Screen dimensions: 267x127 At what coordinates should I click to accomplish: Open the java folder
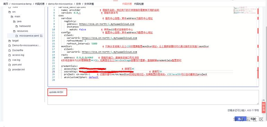tap(19, 21)
